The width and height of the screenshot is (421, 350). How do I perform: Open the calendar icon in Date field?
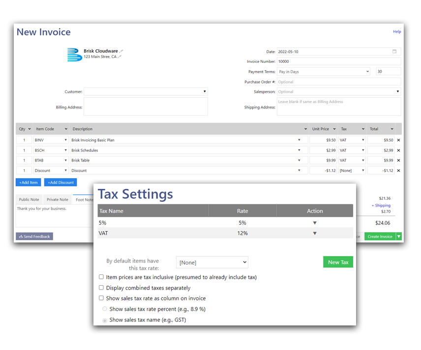click(394, 52)
